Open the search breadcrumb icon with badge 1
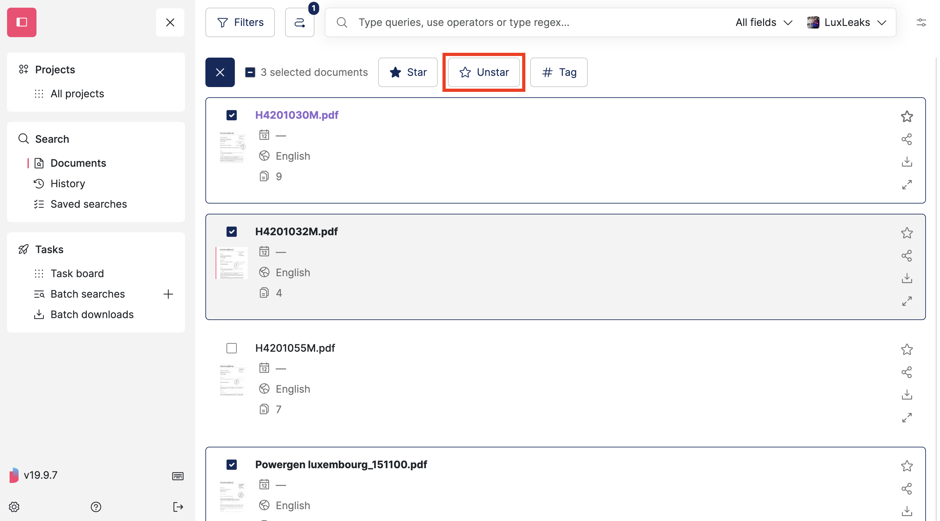 (x=299, y=22)
